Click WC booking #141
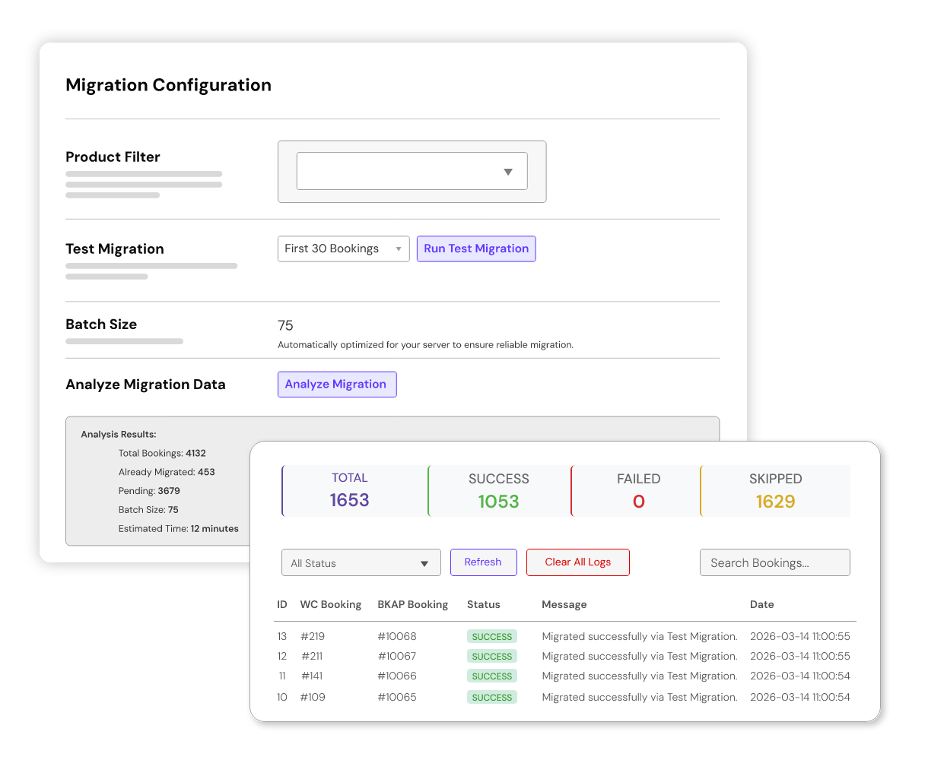Viewport: 928px width, 760px height. click(312, 676)
